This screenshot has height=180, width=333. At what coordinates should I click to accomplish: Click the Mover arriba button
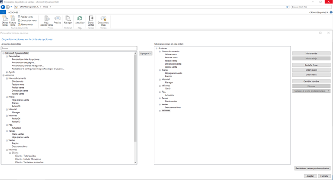(311, 54)
